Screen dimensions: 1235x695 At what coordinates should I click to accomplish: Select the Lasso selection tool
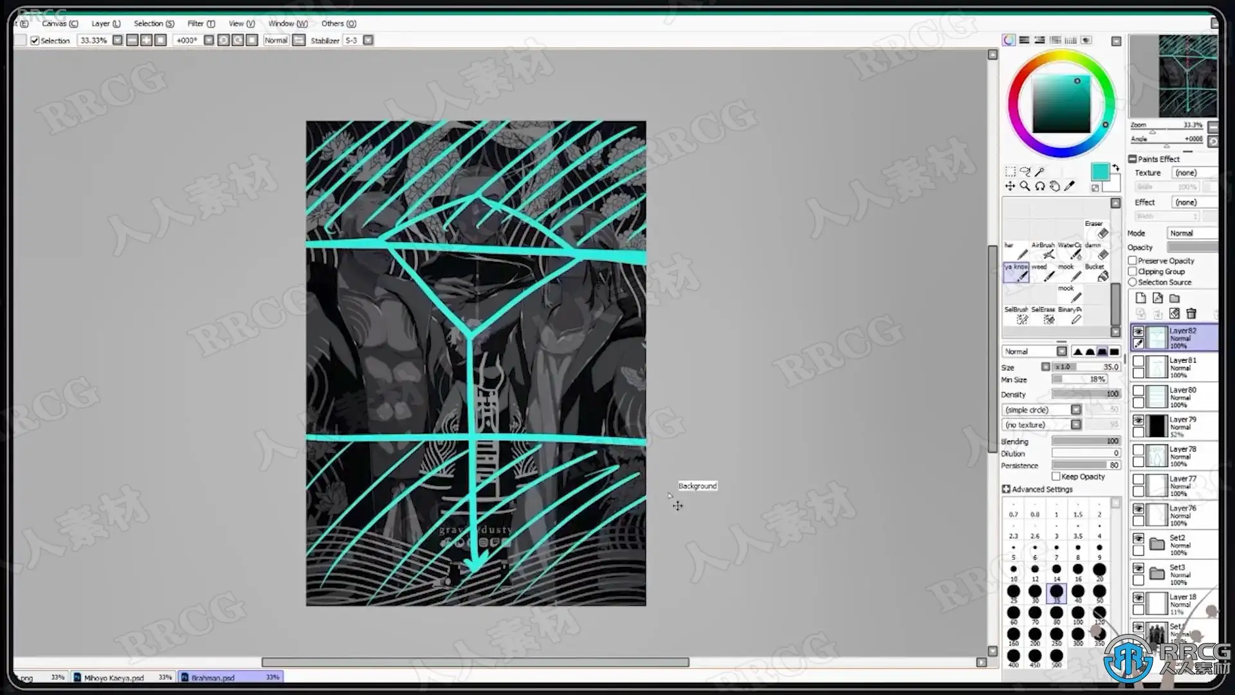[x=1025, y=172]
